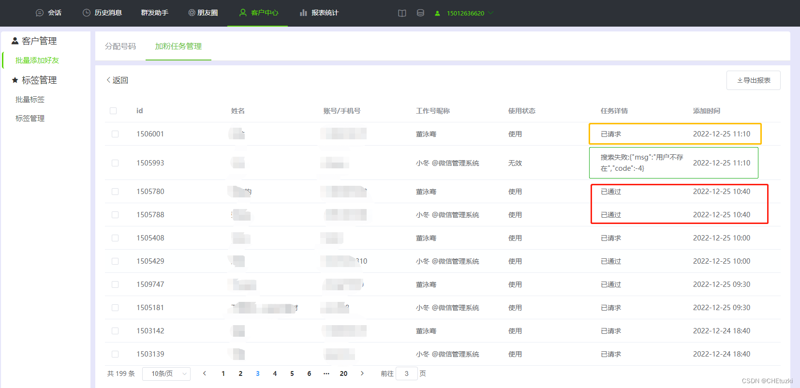The width and height of the screenshot is (800, 388).
Task: Go to the previous page arrow
Action: 205,373
